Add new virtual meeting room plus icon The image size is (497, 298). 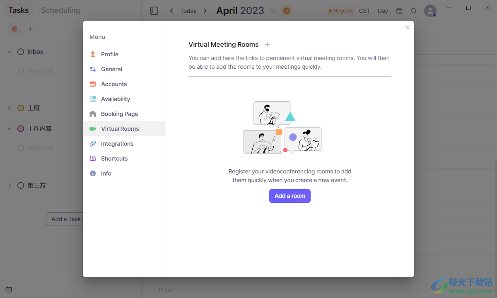point(267,44)
